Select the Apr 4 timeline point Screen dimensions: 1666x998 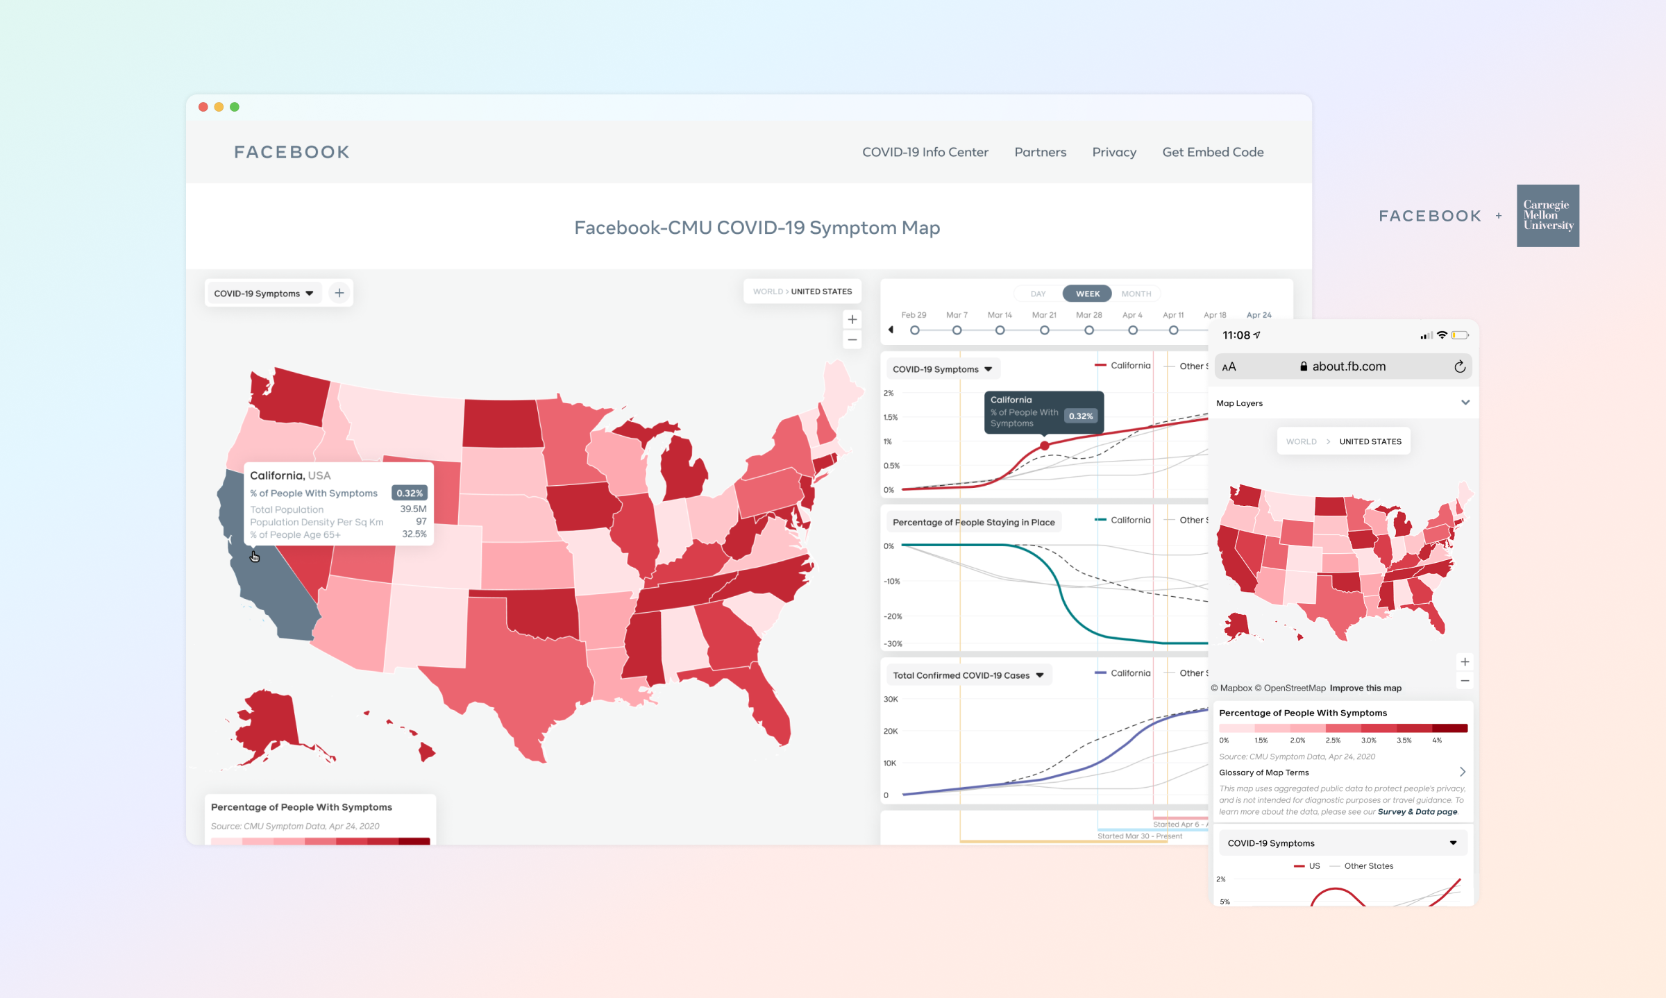click(1132, 330)
